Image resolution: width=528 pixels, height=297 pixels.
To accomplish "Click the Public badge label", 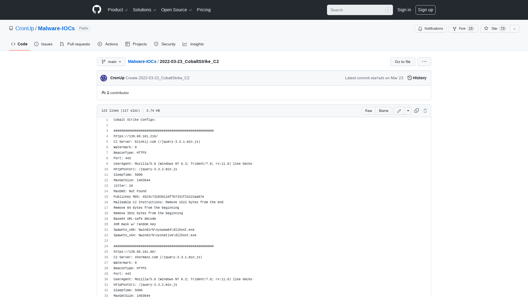I will click(84, 28).
